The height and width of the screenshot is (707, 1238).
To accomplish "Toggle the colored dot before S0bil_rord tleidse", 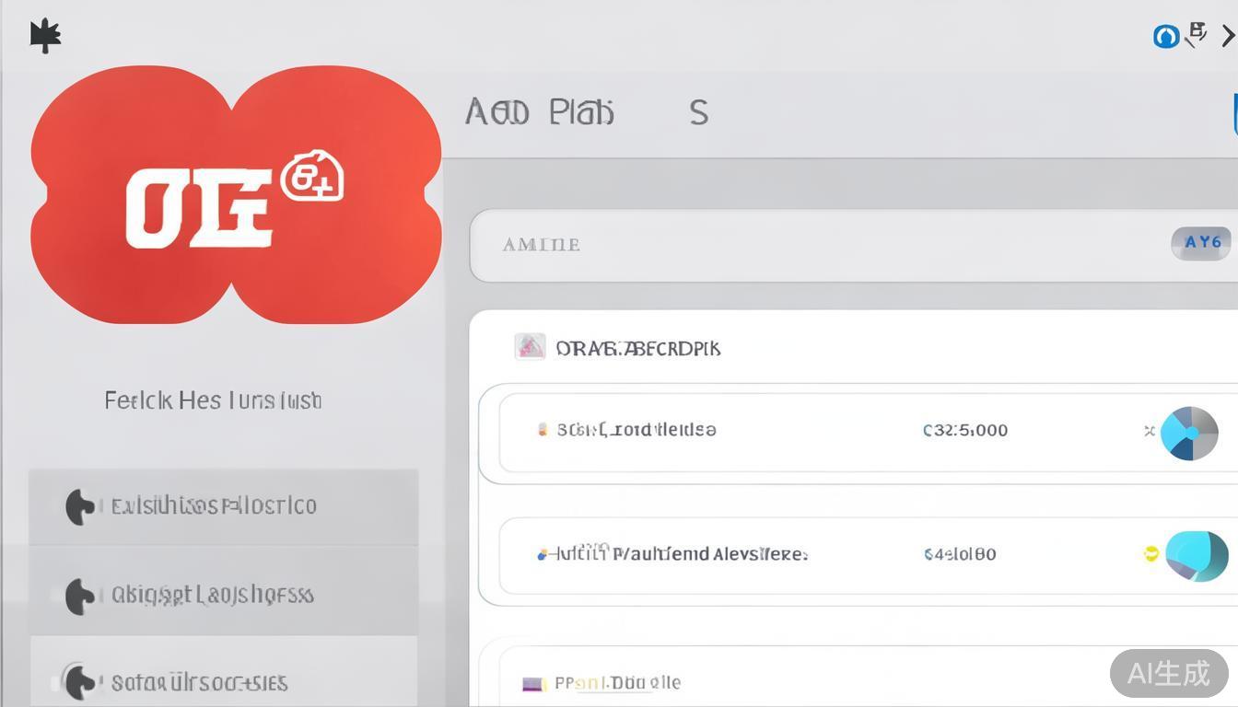I will [x=543, y=429].
